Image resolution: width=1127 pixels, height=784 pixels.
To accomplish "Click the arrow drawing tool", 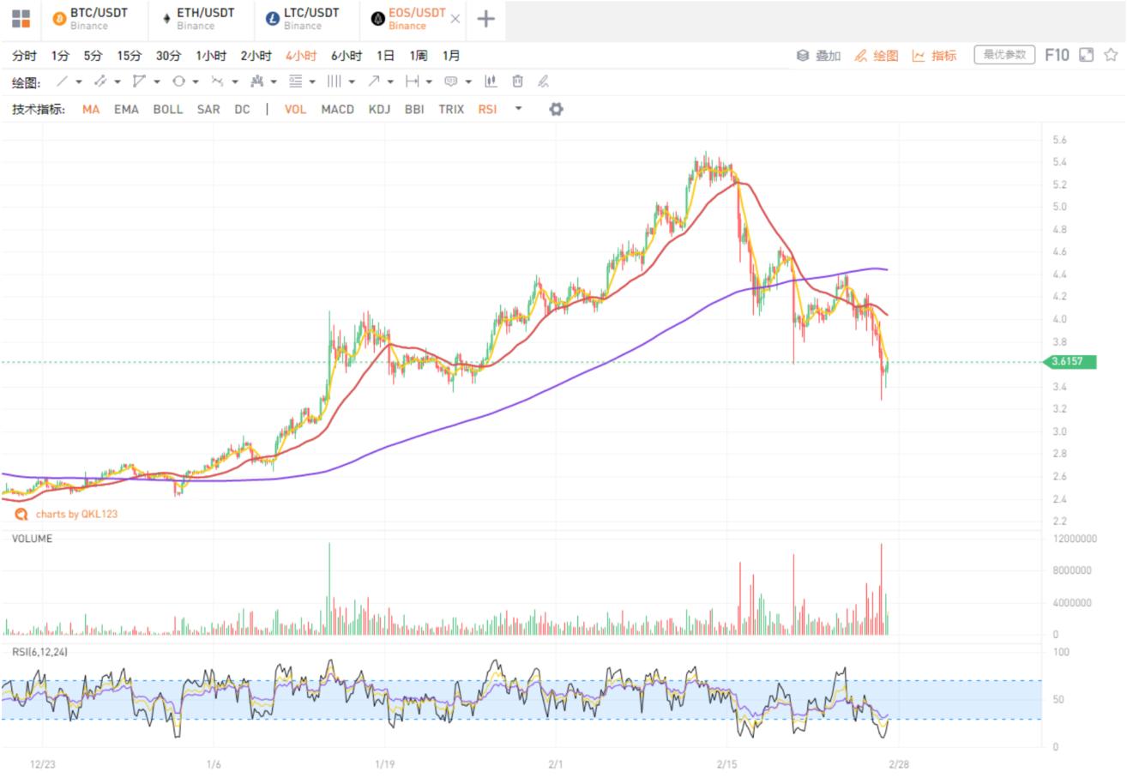I will (373, 81).
